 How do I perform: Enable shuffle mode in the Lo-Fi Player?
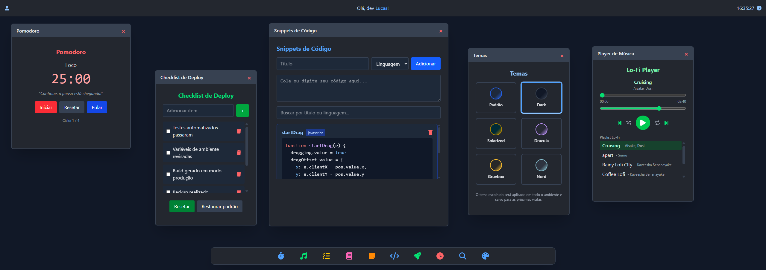[x=628, y=123]
